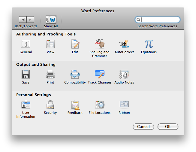This screenshot has width=196, height=152.
Task: Open the Save preferences pane
Action: click(x=26, y=74)
